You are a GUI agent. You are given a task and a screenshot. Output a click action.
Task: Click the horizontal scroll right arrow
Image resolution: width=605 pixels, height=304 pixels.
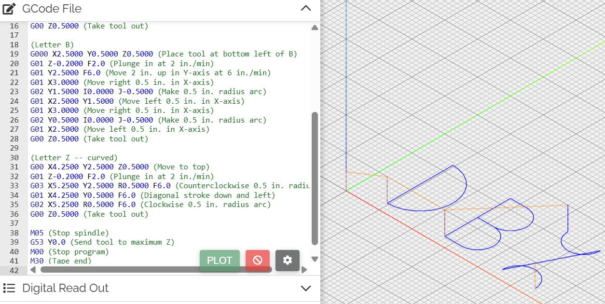pos(304,270)
